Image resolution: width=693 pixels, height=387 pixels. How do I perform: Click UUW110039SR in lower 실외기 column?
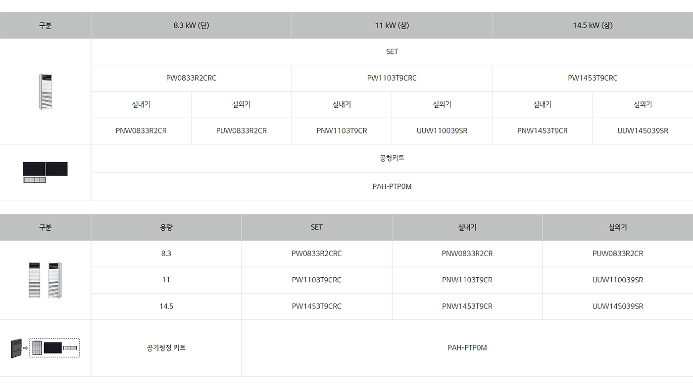tap(618, 280)
